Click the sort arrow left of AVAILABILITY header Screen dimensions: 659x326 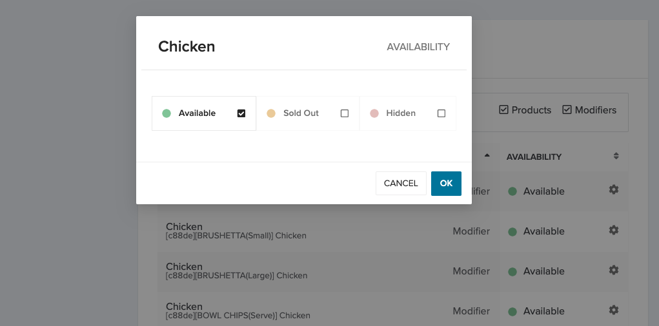coord(487,155)
